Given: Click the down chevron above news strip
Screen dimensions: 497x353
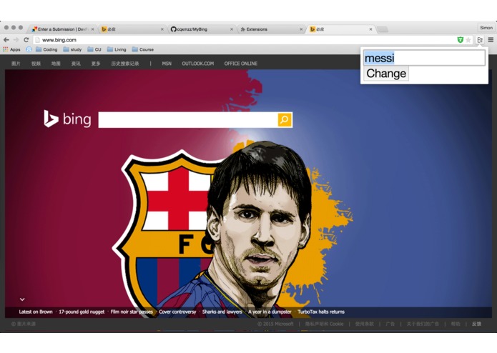Looking at the screenshot, I should pyautogui.click(x=22, y=299).
